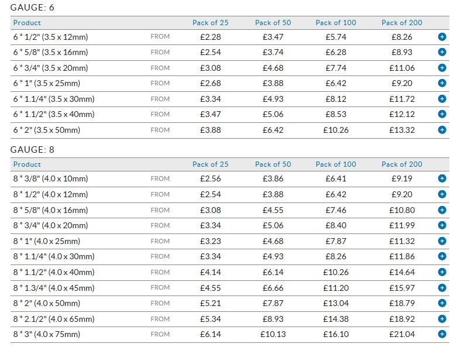This screenshot has height=347, width=457.
Task: Expand the 8 * 5/8" (4.0 x 16mm) row
Action: coord(442,210)
